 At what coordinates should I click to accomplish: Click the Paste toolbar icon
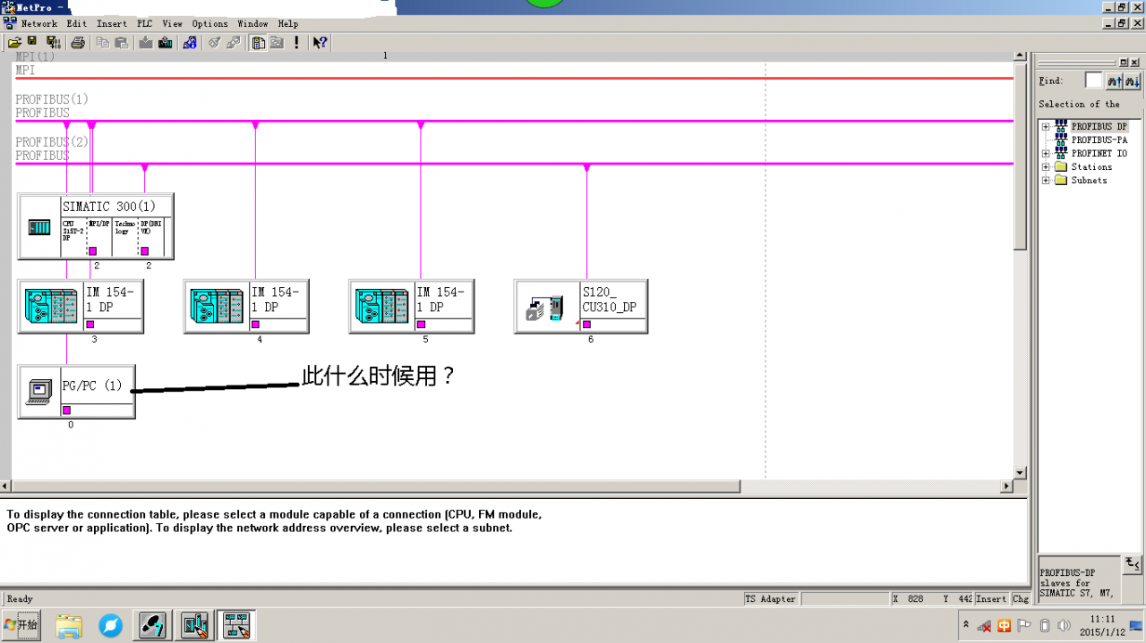pos(121,42)
